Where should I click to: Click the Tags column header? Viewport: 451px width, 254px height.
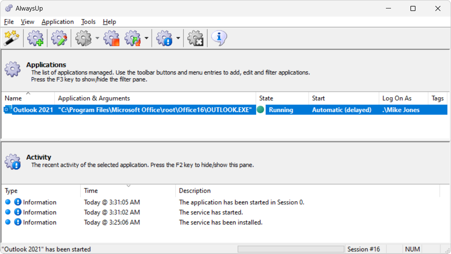point(438,98)
